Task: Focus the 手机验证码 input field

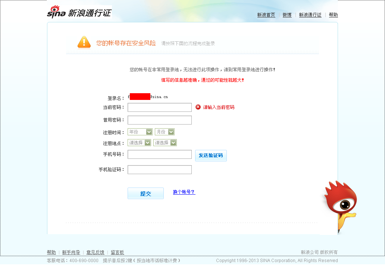Action: pyautogui.click(x=160, y=170)
